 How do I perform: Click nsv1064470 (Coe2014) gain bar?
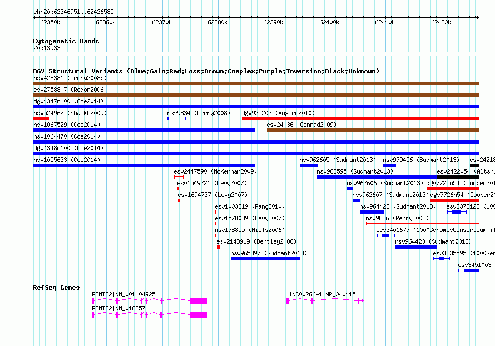click(x=256, y=142)
